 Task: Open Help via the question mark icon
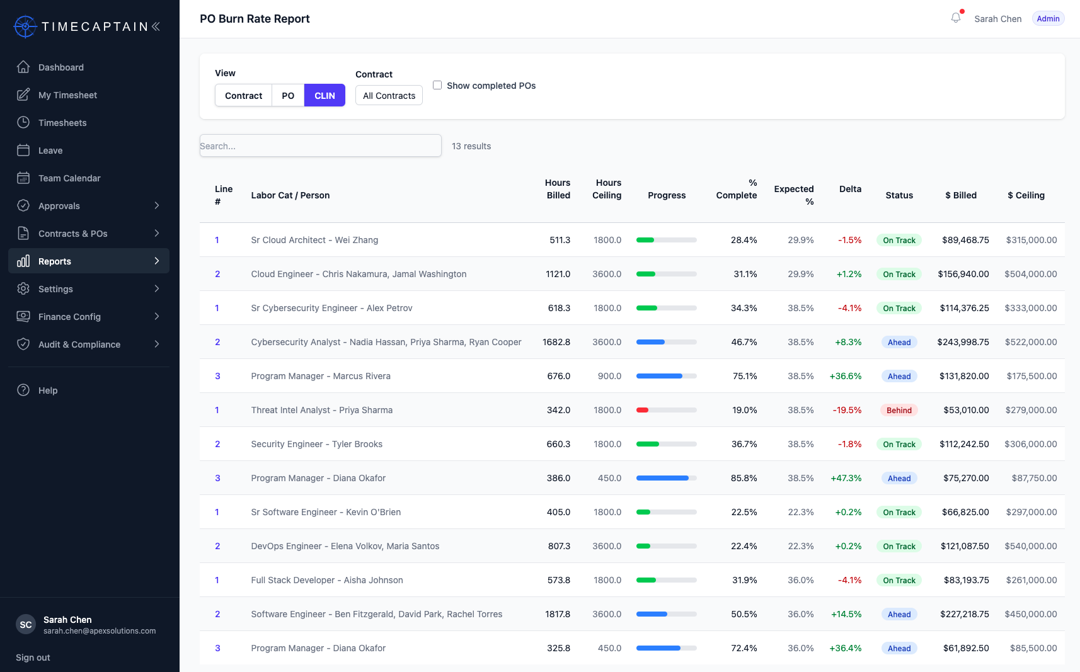coord(23,390)
